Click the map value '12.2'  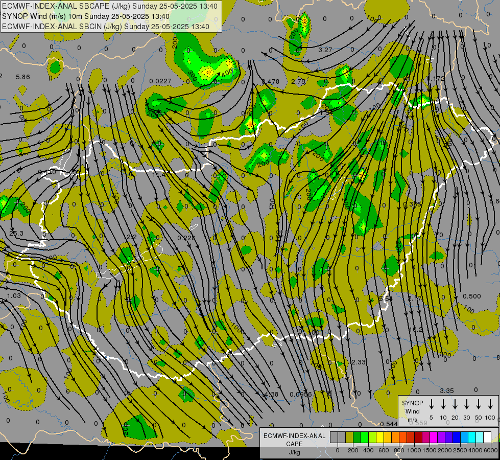[130, 237]
